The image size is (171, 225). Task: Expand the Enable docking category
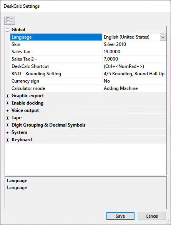click(7, 103)
